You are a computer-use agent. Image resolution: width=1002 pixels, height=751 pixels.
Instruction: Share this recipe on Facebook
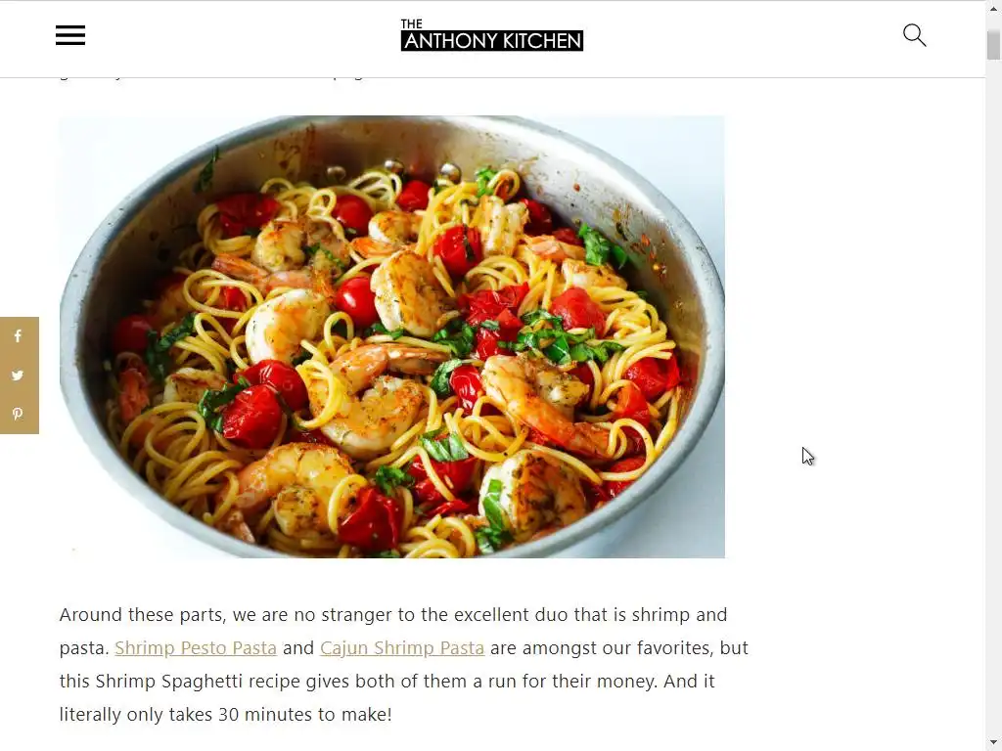[18, 336]
